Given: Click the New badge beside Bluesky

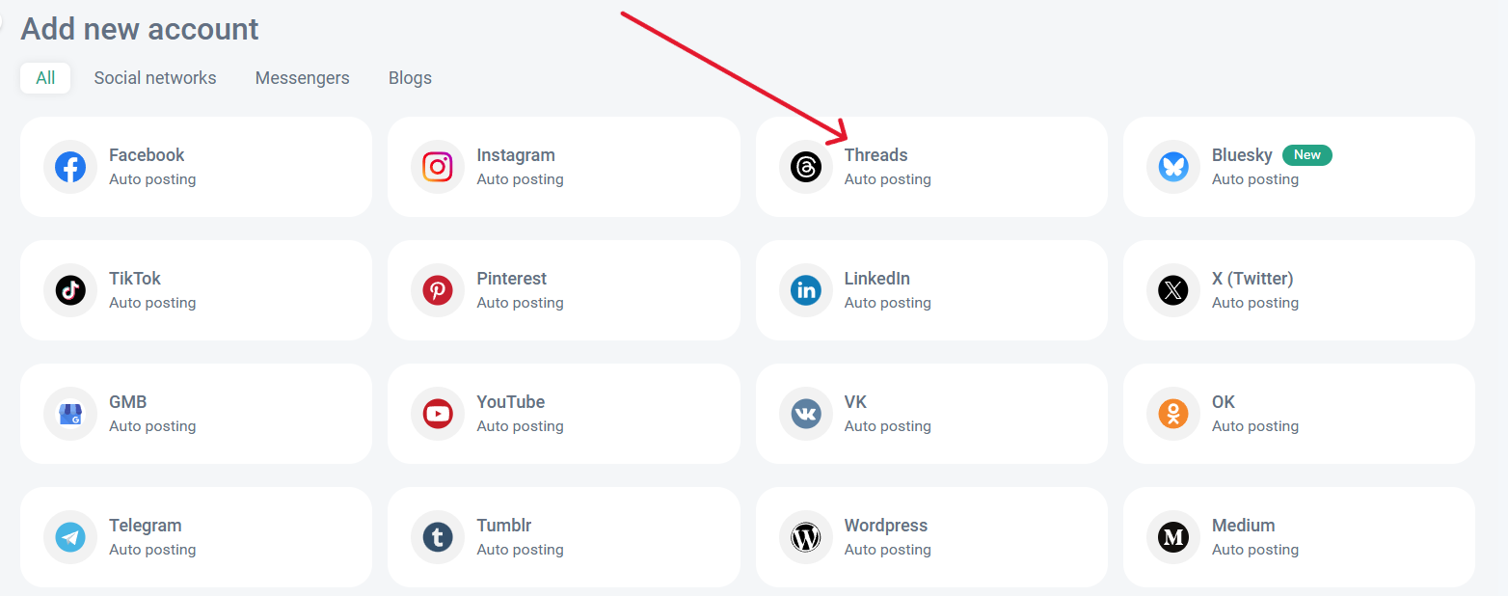Looking at the screenshot, I should point(1306,155).
